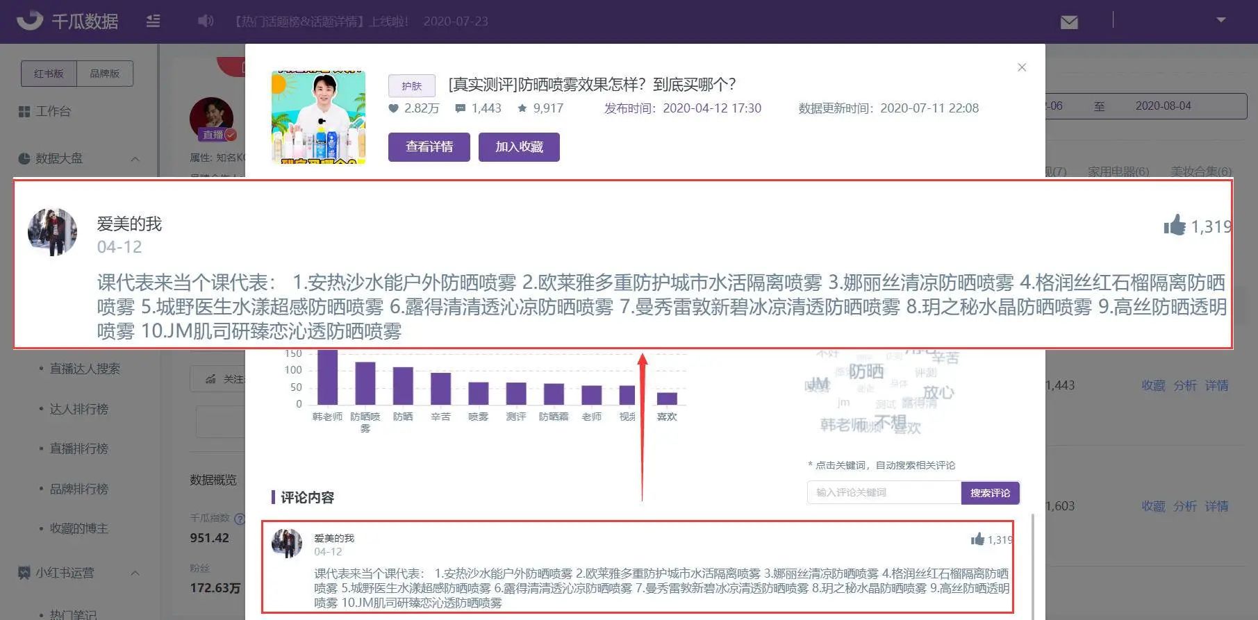Open the mail messages icon
Screen dimensions: 1258x620
click(1069, 22)
